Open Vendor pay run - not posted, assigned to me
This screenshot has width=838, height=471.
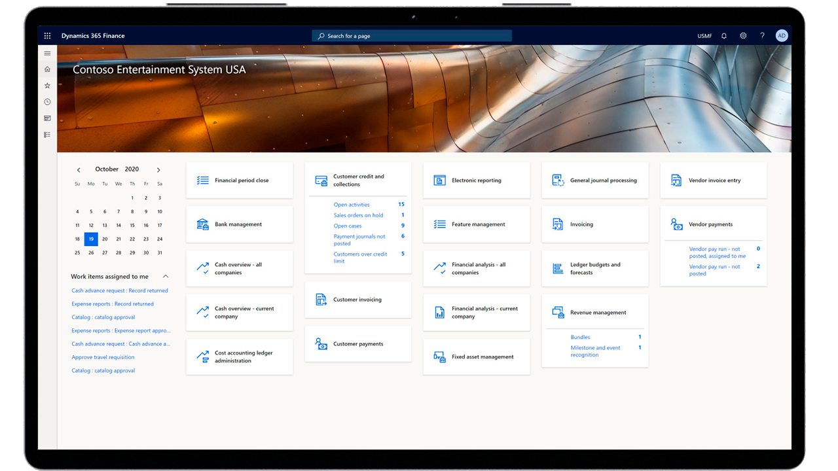coord(718,253)
